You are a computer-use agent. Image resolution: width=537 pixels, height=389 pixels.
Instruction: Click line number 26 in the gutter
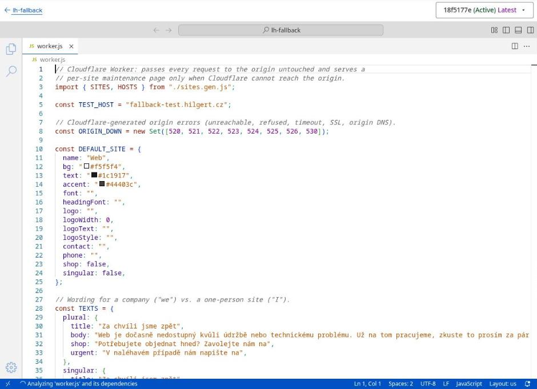pyautogui.click(x=39, y=291)
